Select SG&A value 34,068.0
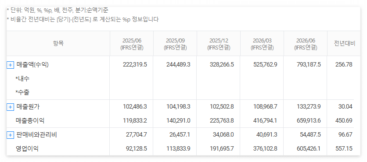The height and width of the screenshot is (162, 367). [223, 135]
